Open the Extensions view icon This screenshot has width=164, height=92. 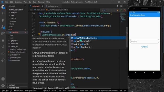point(3,33)
